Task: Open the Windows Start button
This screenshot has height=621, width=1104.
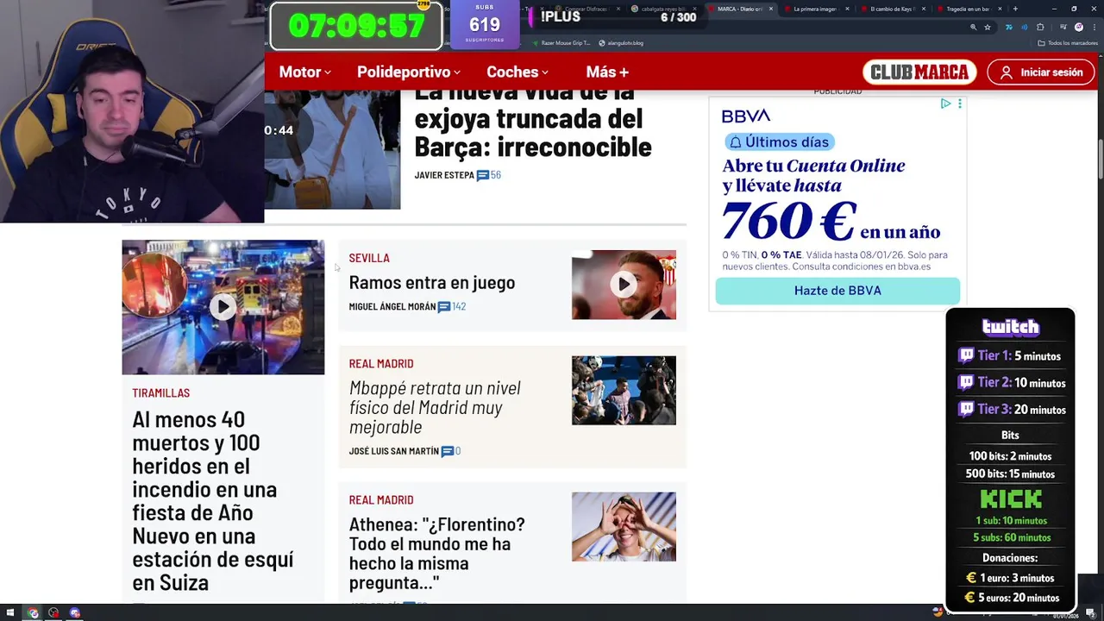Action: (11, 613)
